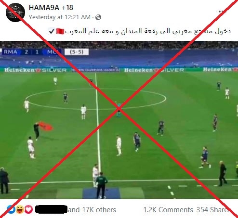Image resolution: width=238 pixels, height=218 pixels.
Task: Click the Morocco flag emoji in caption
Action: [60, 31]
